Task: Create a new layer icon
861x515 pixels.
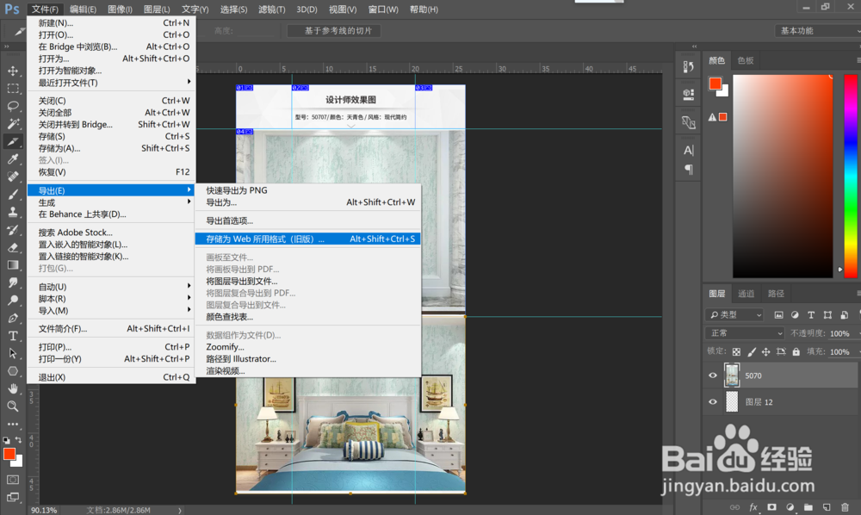Action: pos(827,507)
